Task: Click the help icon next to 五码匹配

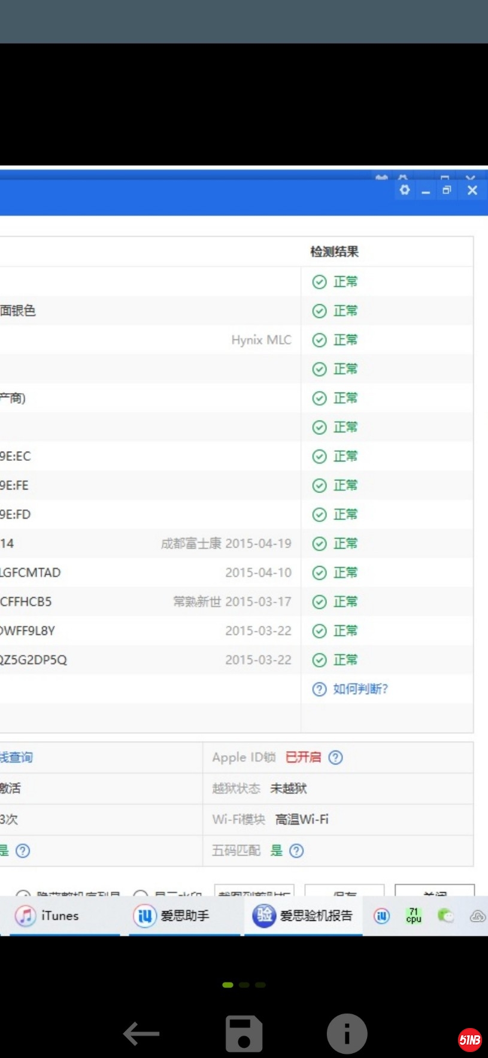Action: coord(296,851)
